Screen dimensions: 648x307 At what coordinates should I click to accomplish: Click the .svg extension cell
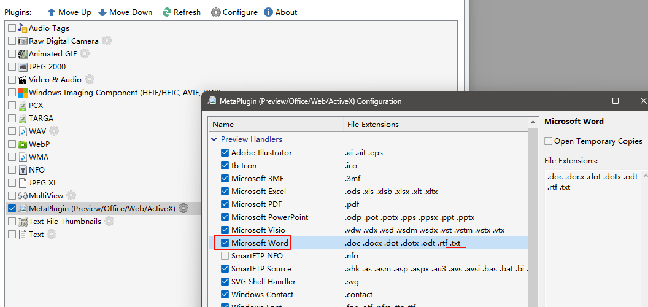coord(352,282)
